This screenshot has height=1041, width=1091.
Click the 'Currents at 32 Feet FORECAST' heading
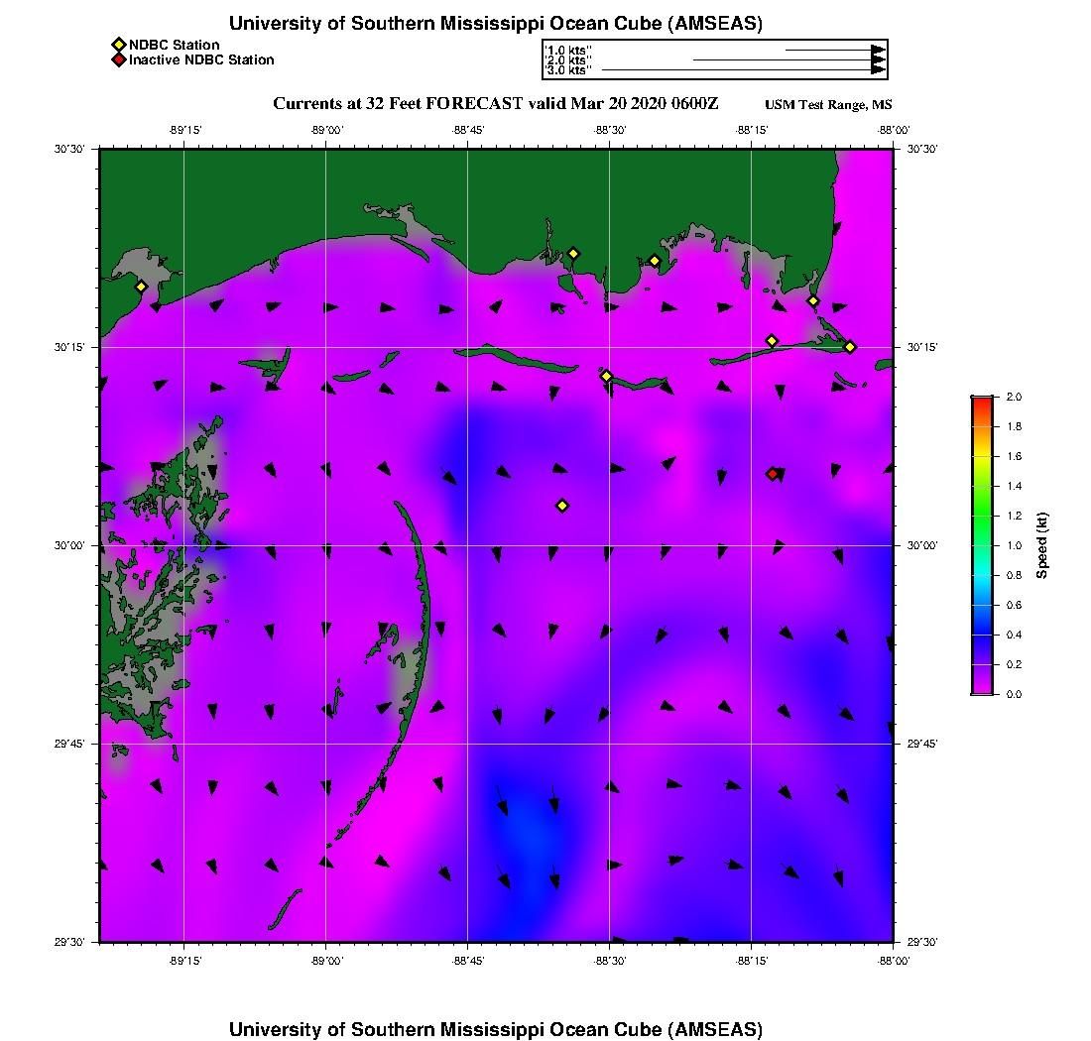496,104
